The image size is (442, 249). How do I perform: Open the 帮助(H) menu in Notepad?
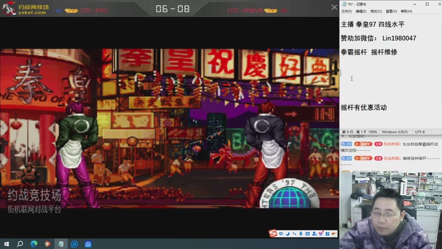point(407,11)
